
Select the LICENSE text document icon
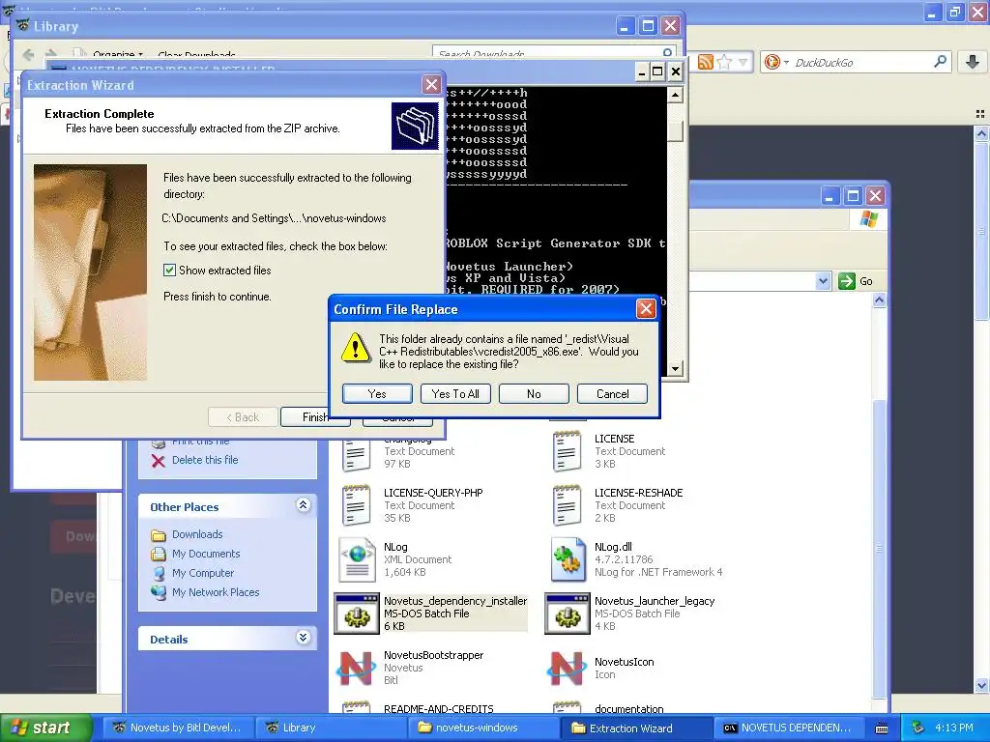click(567, 451)
